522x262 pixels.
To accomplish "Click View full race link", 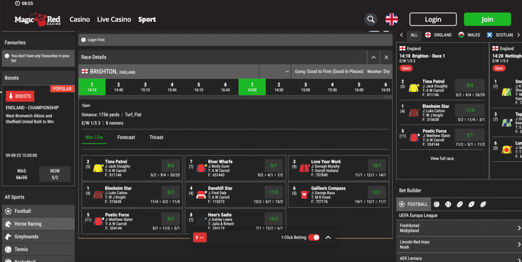I will 442,159.
